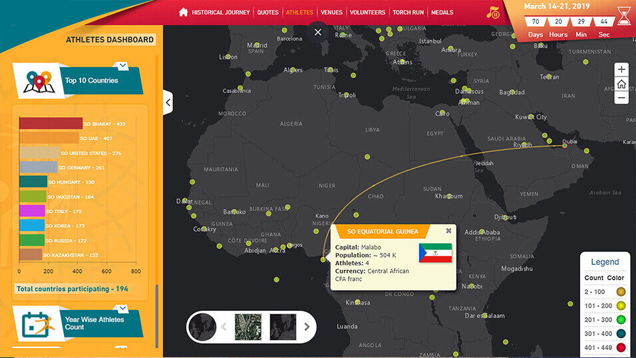The image size is (636, 358).
Task: Click the SO Germany gray bar
Action: pos(39,167)
